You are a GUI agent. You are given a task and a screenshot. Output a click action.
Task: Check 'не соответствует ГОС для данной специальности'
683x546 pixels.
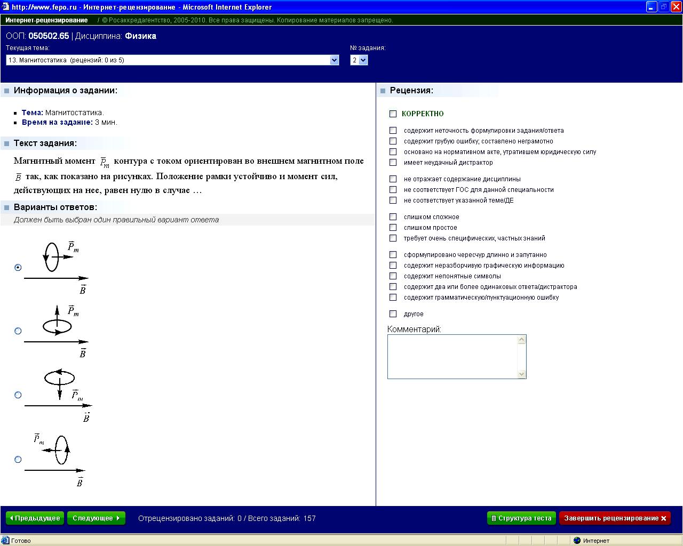pyautogui.click(x=393, y=189)
